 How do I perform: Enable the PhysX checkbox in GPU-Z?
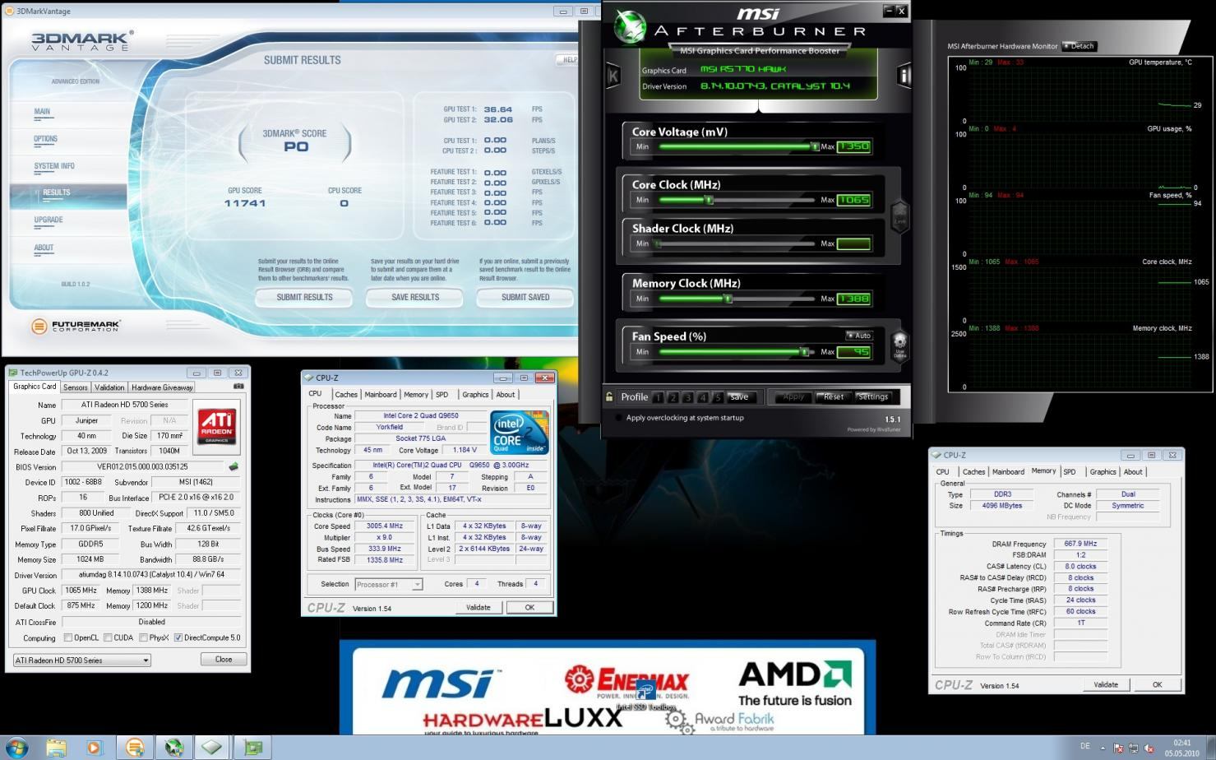[x=144, y=637]
